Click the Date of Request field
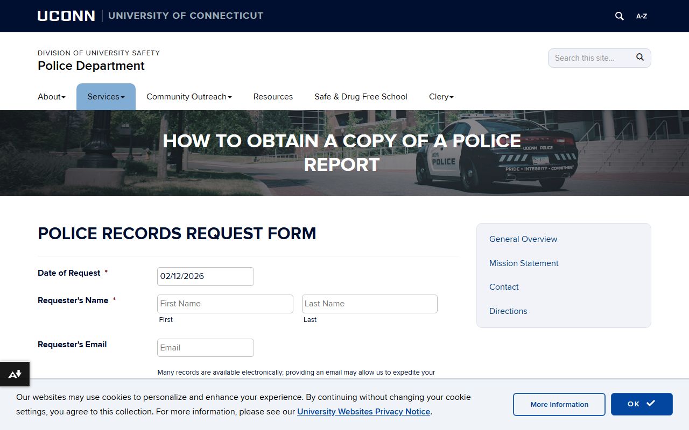 pyautogui.click(x=206, y=276)
